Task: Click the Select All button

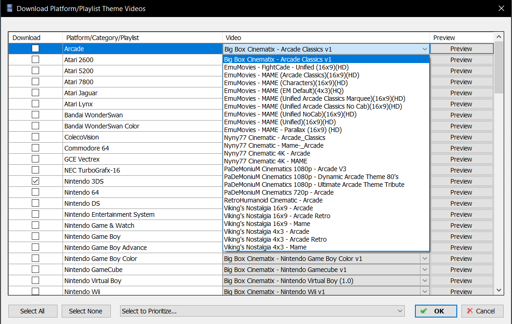Action: click(x=33, y=311)
